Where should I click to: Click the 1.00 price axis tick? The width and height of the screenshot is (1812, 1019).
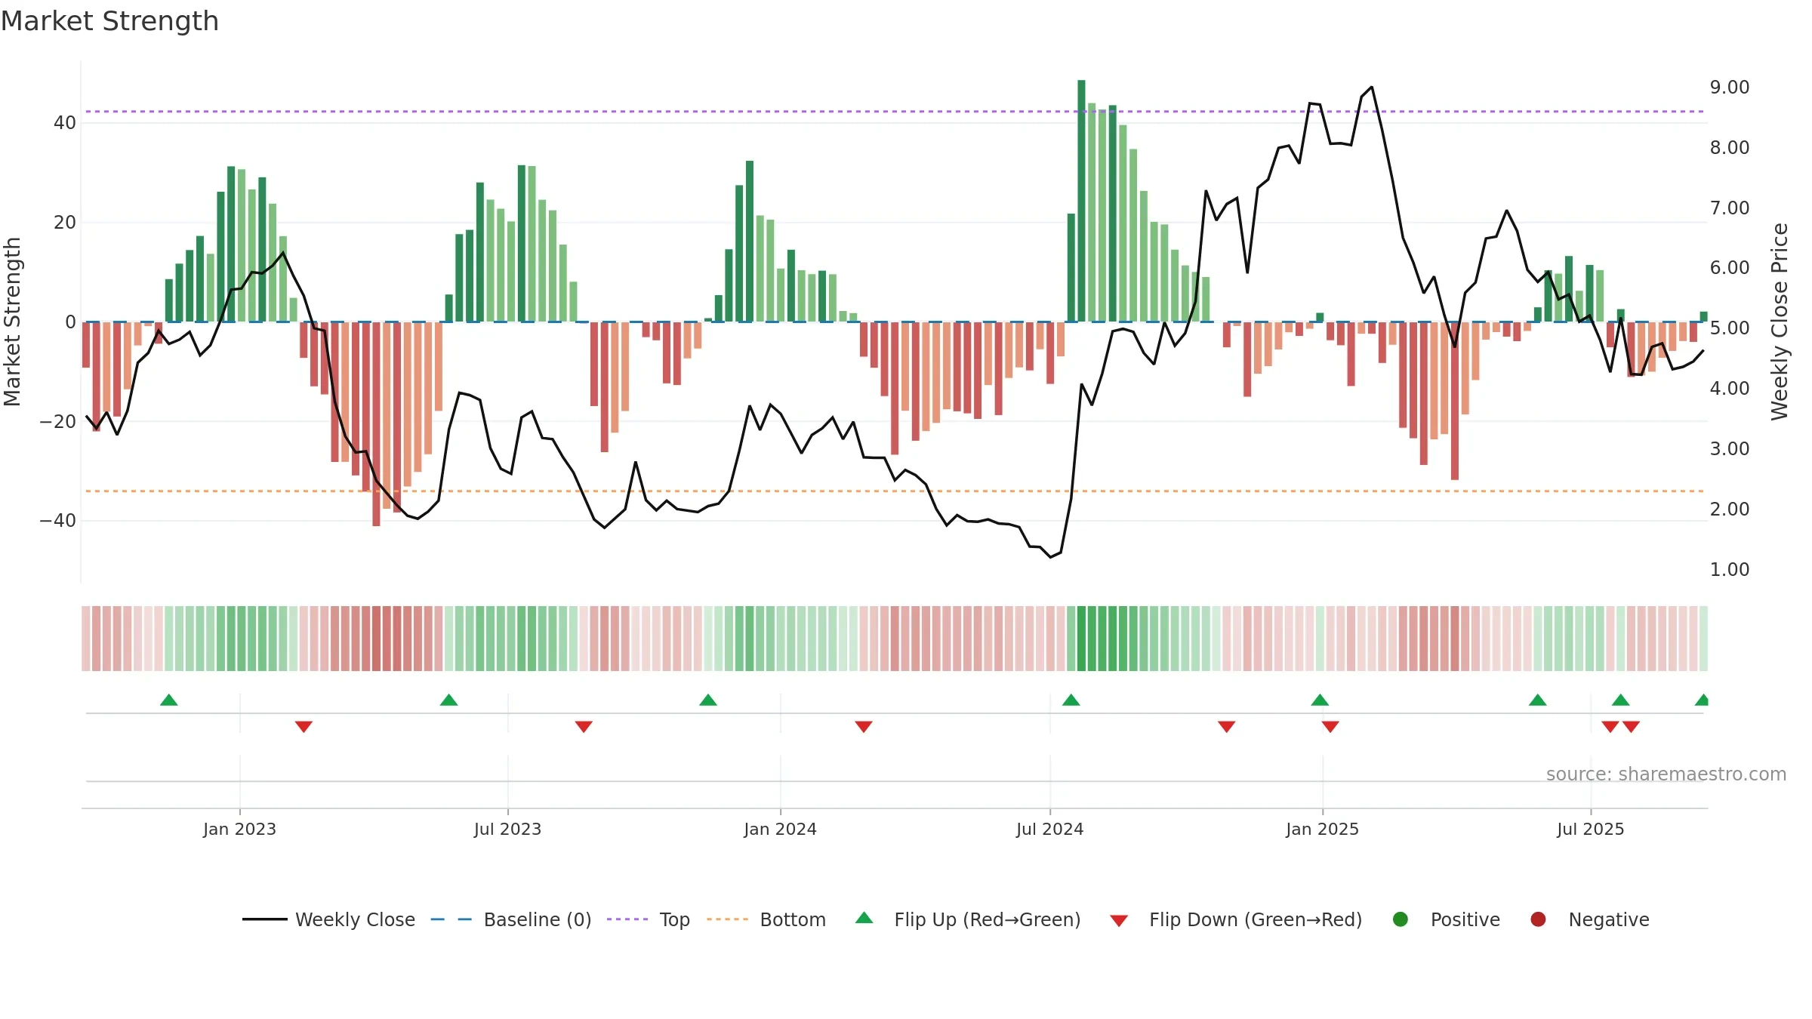(1730, 569)
